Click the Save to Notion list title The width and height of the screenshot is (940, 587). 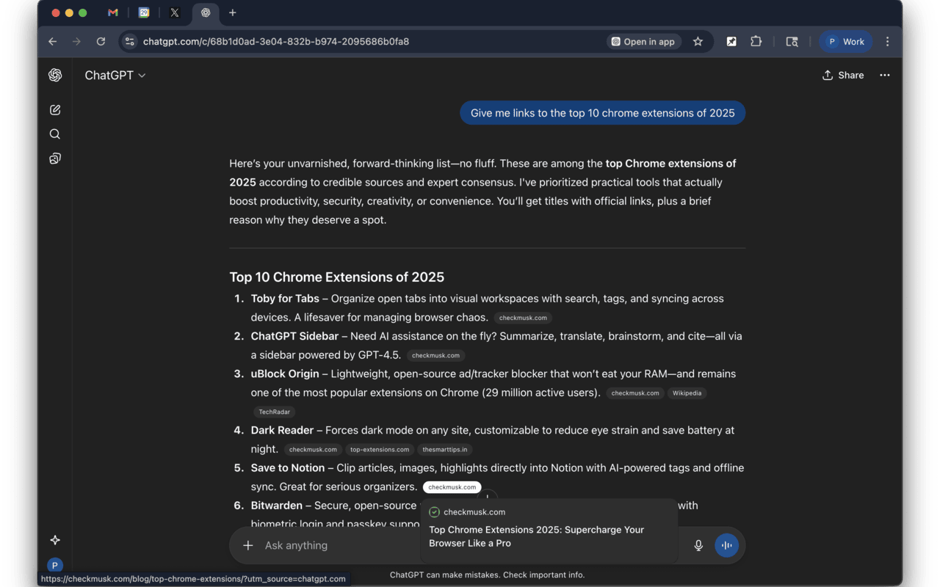click(288, 467)
